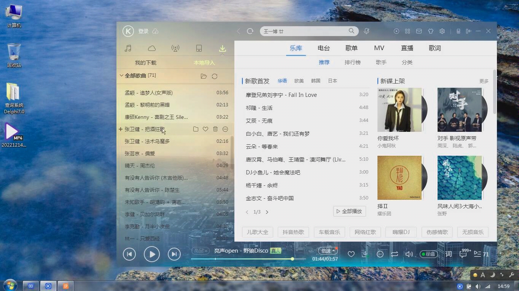
Task: Open the MV main tab
Action: tap(379, 48)
